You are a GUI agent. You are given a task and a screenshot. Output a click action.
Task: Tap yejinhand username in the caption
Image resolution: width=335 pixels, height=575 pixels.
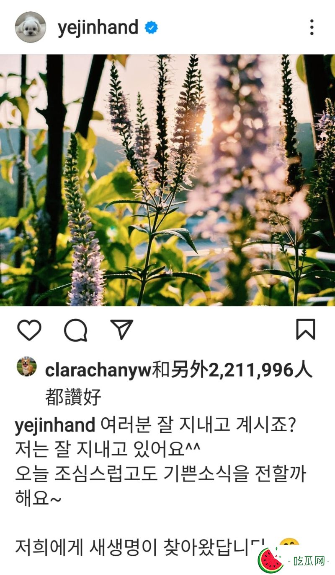click(x=55, y=427)
